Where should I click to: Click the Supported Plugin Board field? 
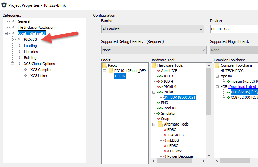(234, 50)
